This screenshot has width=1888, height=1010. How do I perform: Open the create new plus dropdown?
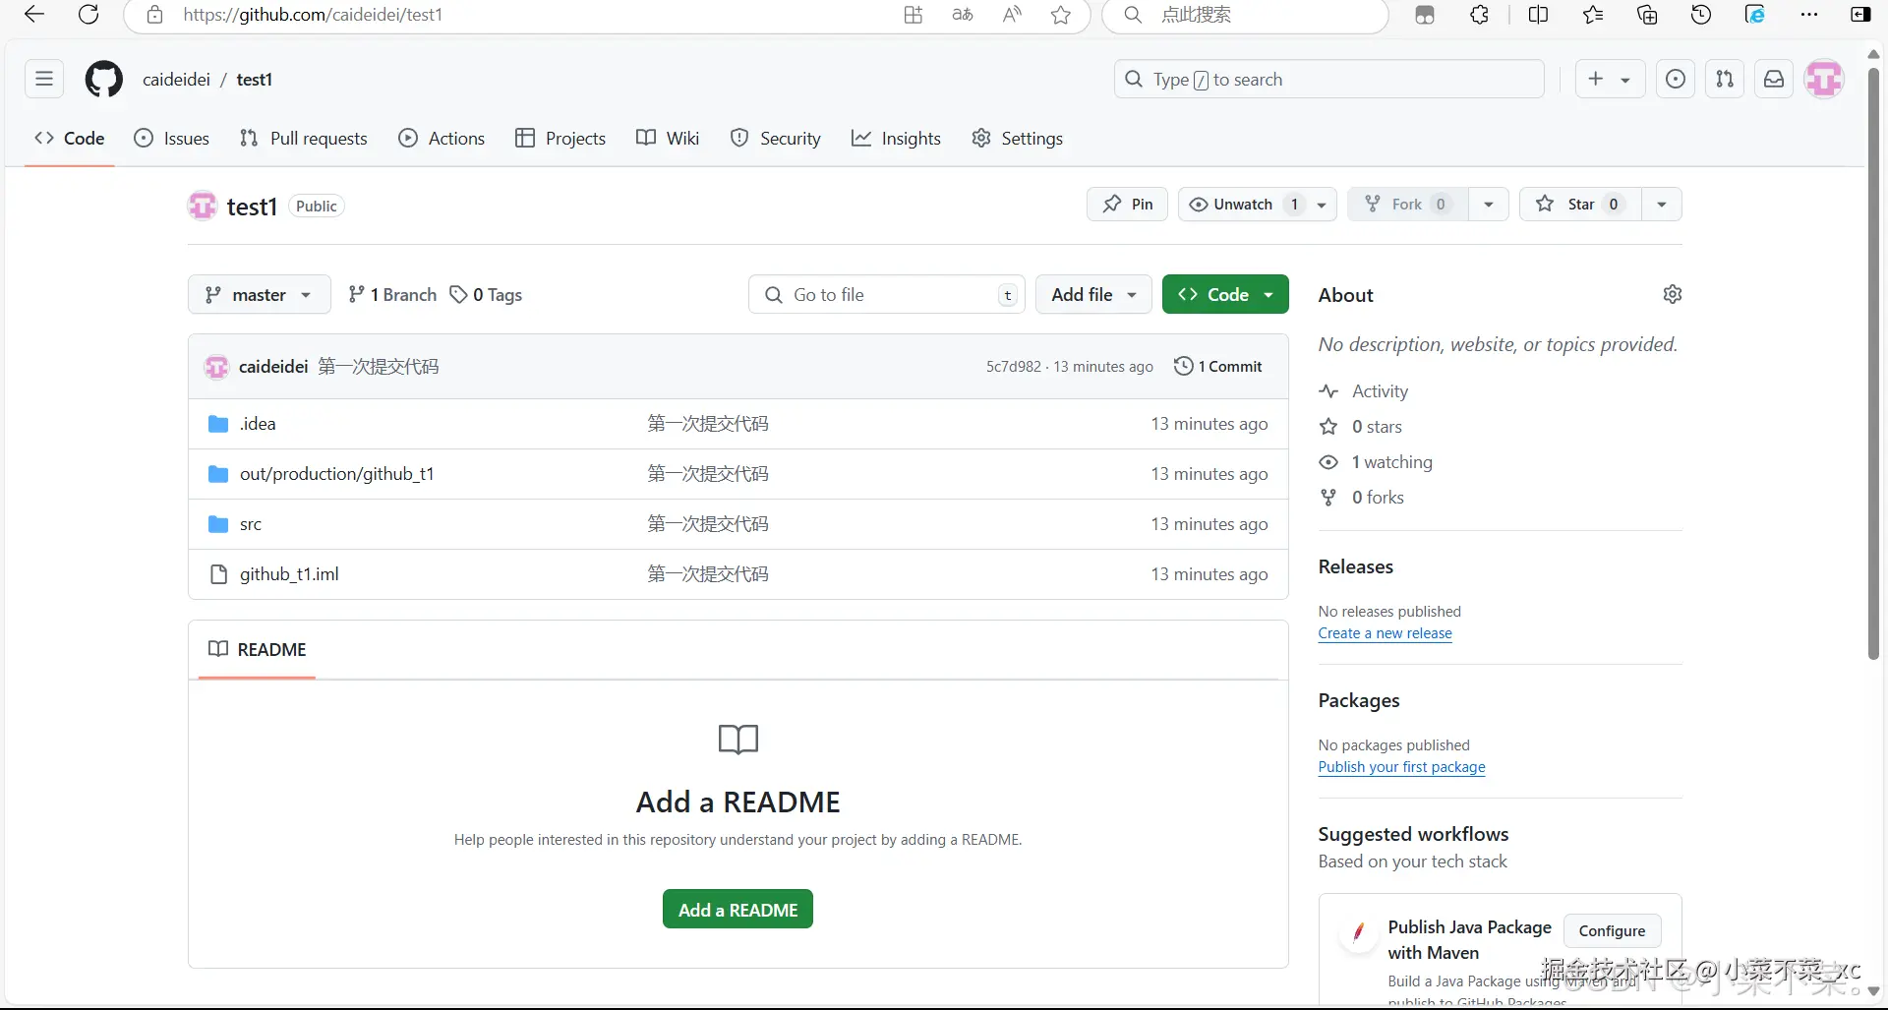(1609, 79)
